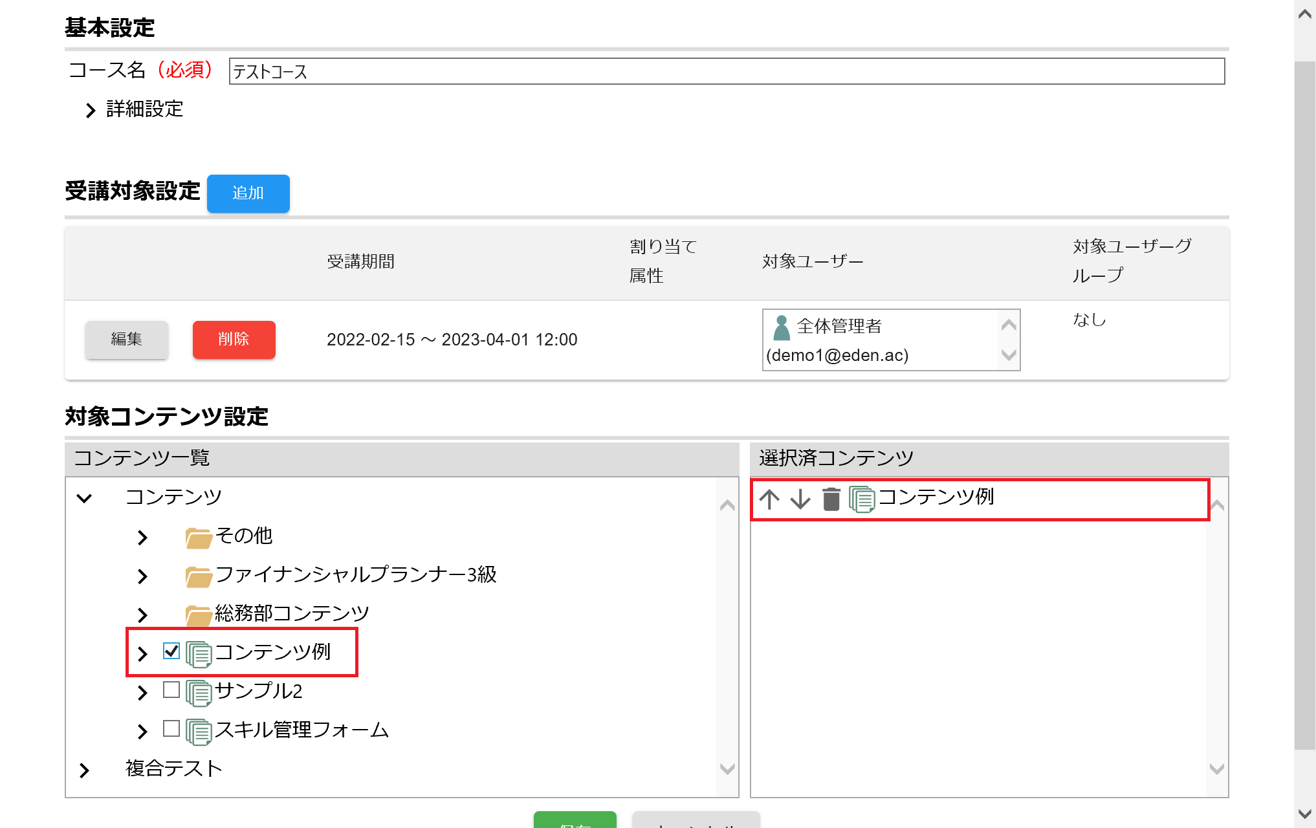Expand the スキル管理フォーム tree item
Image resolution: width=1316 pixels, height=828 pixels.
pos(142,731)
